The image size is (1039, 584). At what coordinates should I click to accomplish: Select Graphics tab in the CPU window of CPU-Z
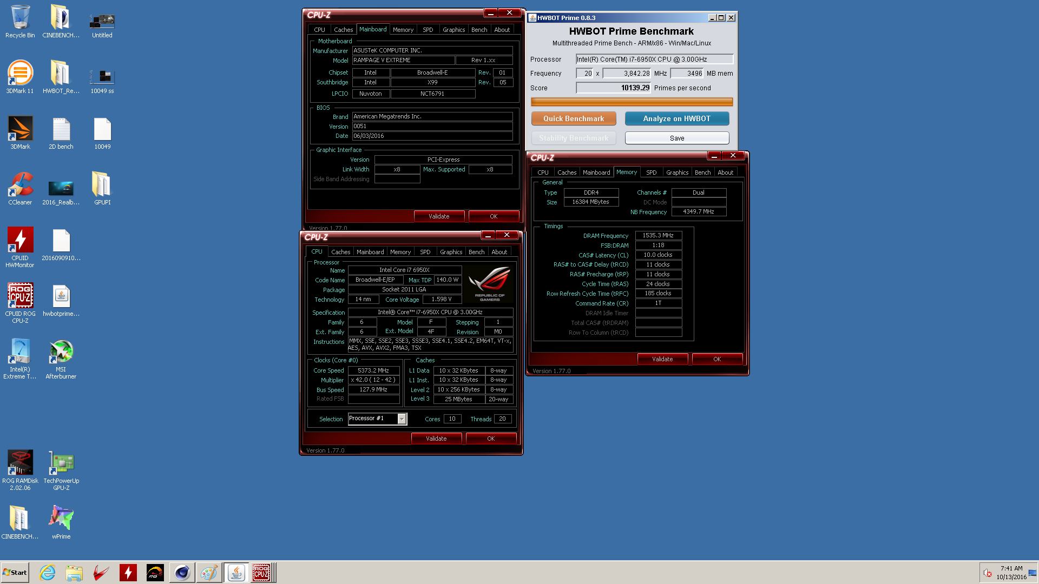coord(451,252)
